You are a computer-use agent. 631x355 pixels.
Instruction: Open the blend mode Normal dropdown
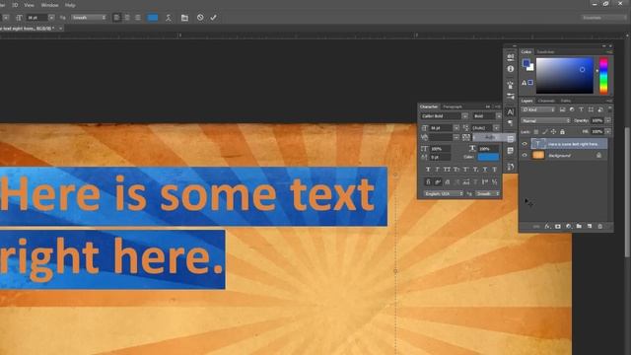(x=545, y=120)
